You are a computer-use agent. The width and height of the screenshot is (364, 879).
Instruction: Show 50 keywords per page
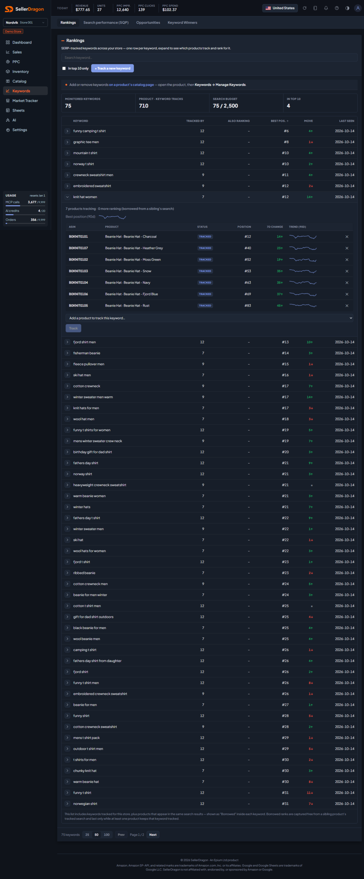point(96,835)
